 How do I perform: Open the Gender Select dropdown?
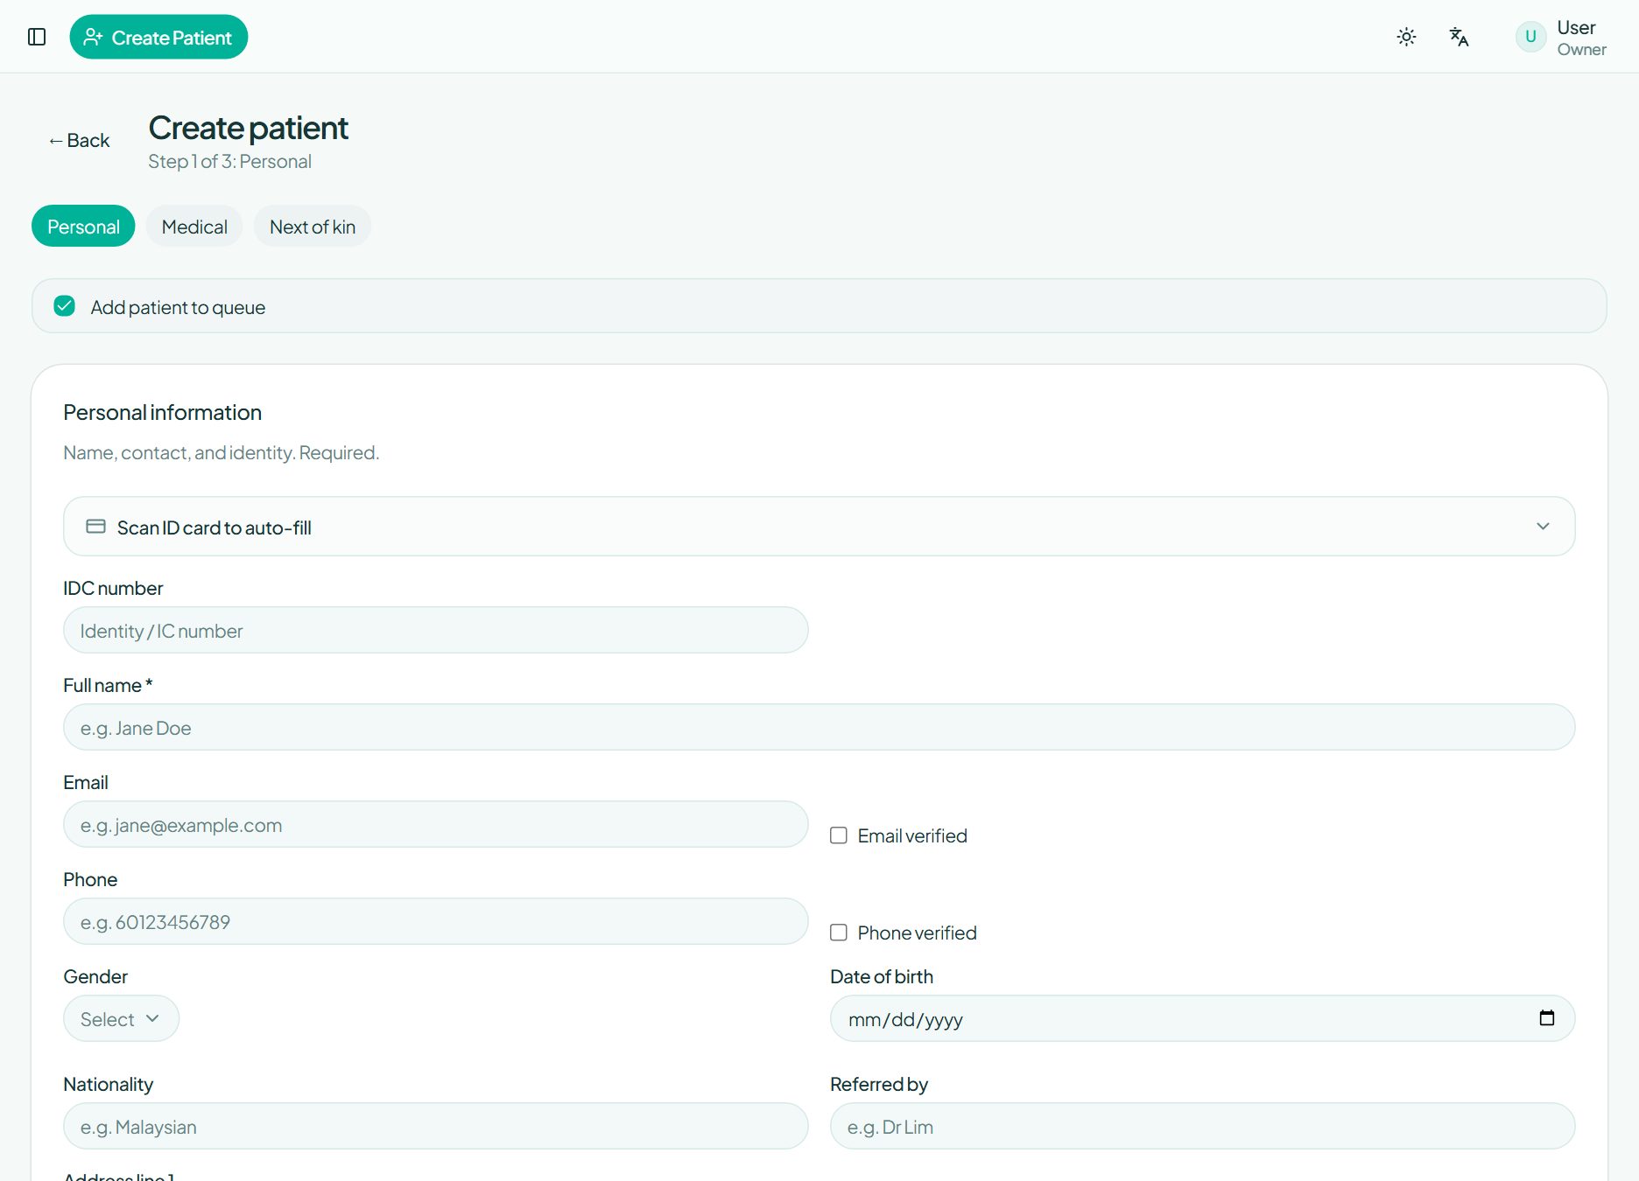(x=121, y=1018)
